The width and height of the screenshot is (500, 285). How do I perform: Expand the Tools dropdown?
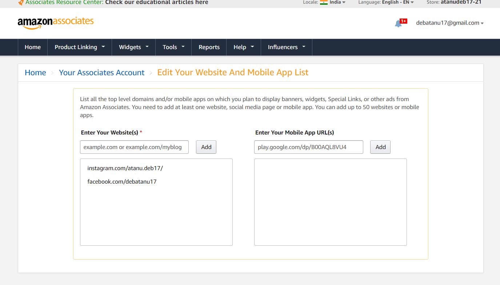(x=173, y=47)
